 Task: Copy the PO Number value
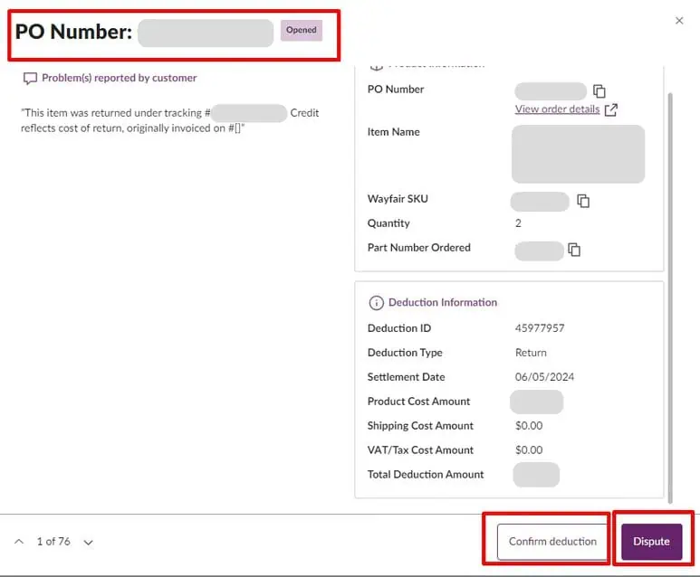tap(599, 91)
